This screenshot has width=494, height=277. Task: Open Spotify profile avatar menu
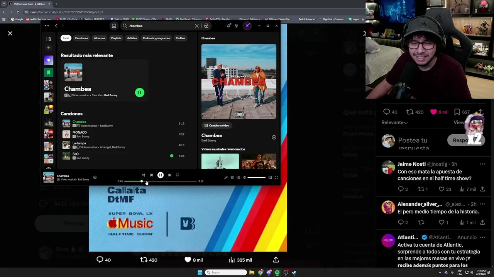[247, 26]
